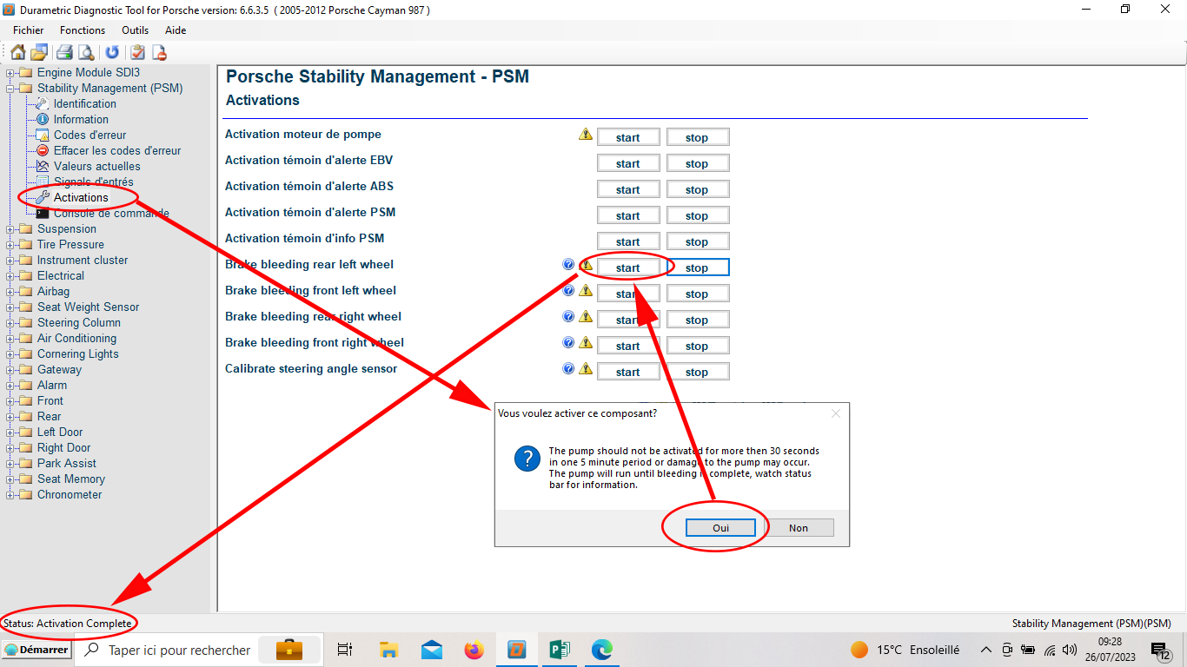Open the Outils menu
This screenshot has height=667, width=1187.
tap(135, 30)
